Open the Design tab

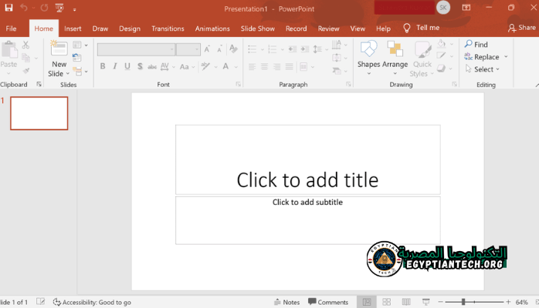point(130,28)
